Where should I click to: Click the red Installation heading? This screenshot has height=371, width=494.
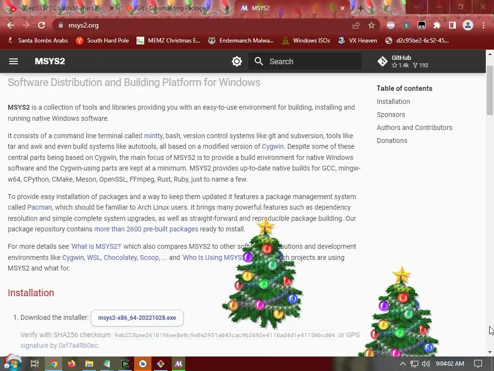[31, 293]
